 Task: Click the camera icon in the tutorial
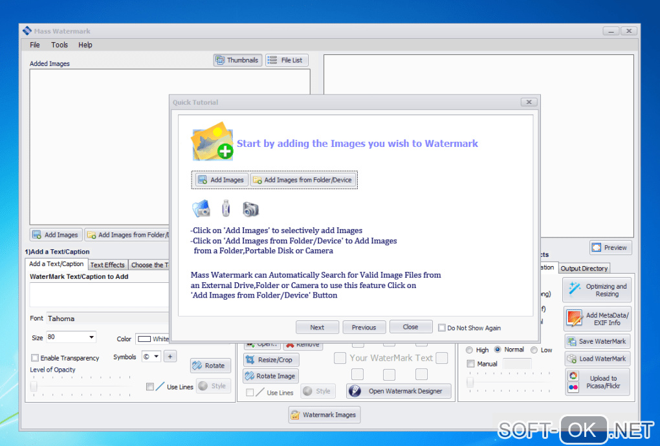[x=250, y=209]
